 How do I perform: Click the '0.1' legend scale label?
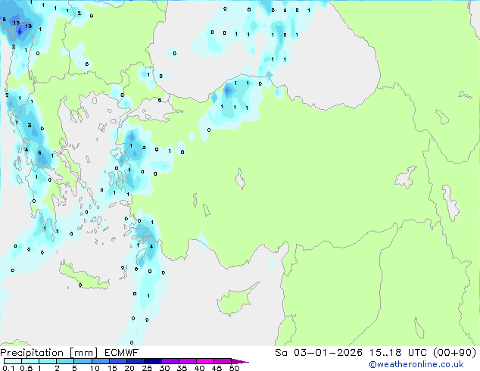click(8, 368)
